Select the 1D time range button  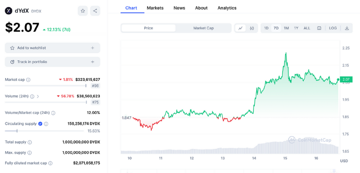[266, 28]
